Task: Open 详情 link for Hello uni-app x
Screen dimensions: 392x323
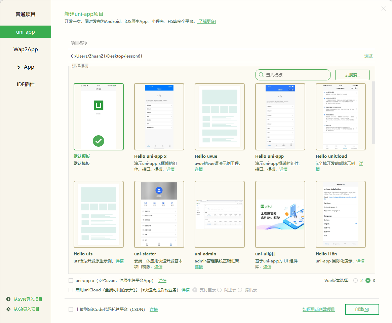Action: 170,169
